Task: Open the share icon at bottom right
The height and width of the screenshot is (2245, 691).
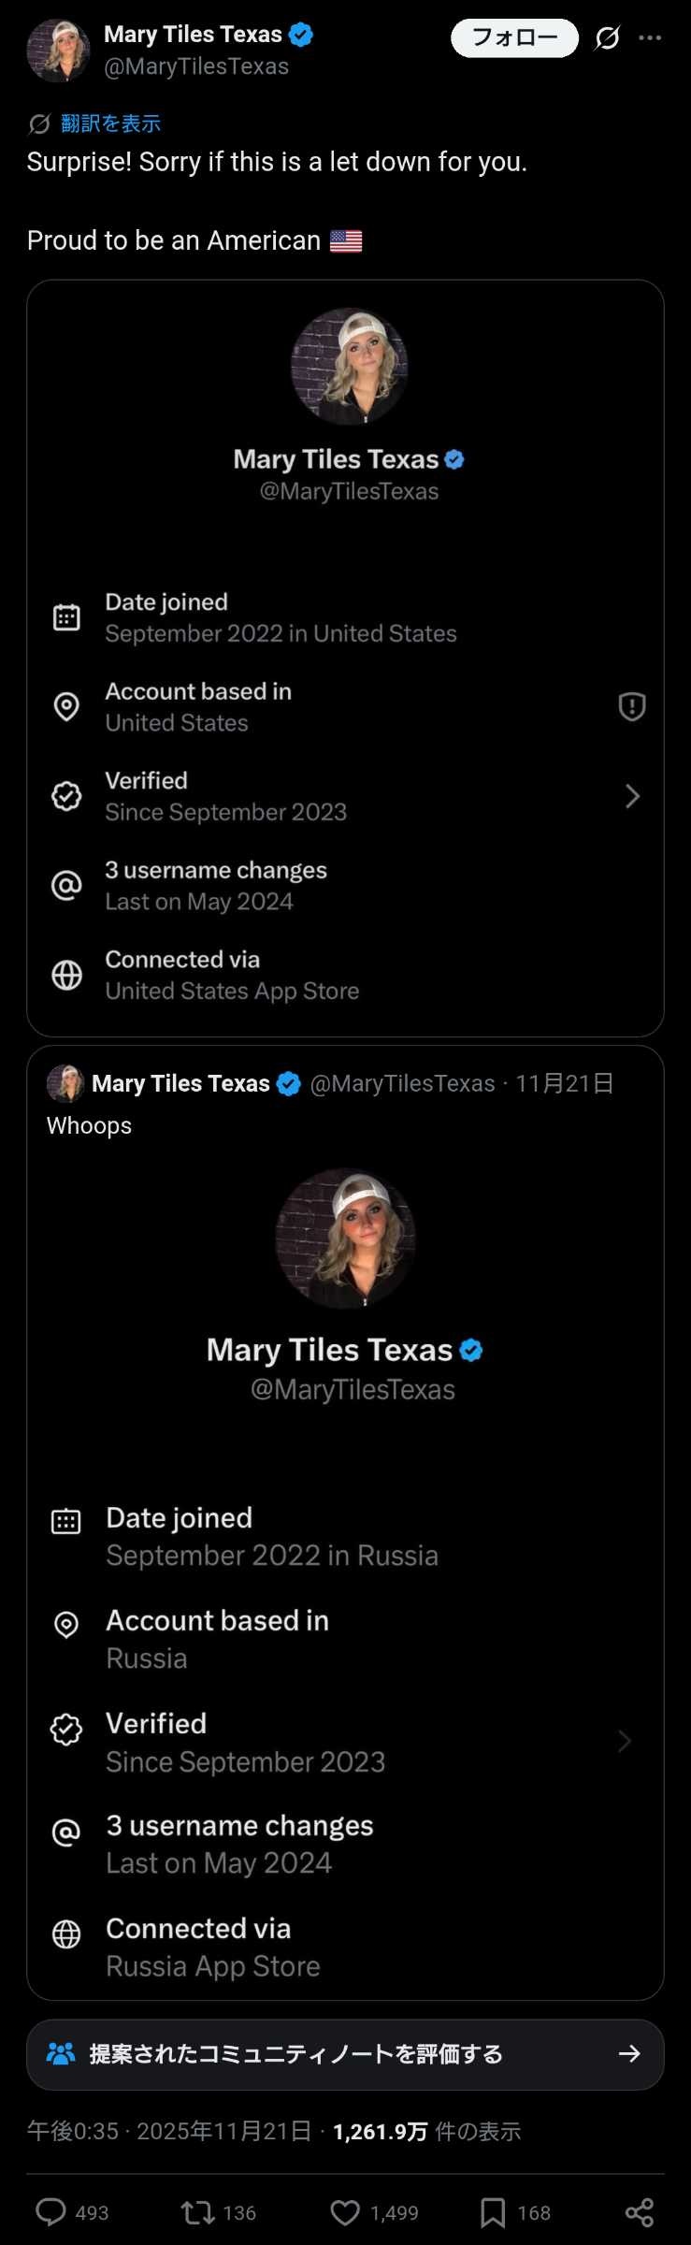Action: [x=640, y=2211]
